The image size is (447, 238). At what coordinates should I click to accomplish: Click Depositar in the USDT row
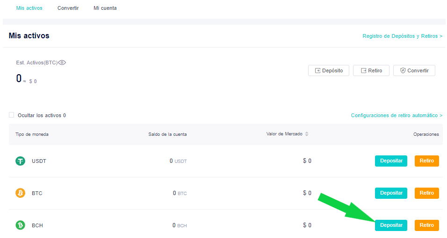391,161
